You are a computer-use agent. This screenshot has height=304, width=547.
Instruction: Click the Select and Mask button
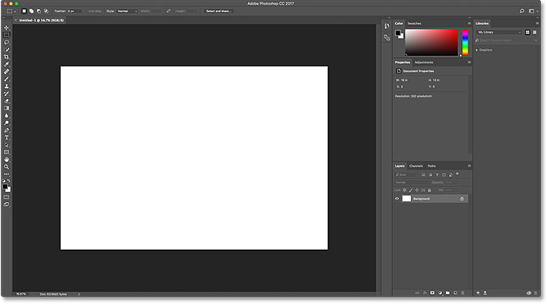tap(219, 11)
